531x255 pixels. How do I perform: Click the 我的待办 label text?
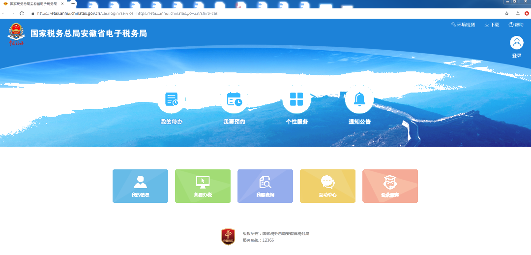(172, 122)
